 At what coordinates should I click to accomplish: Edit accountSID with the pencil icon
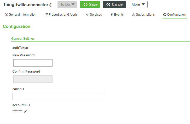[x=25, y=111]
